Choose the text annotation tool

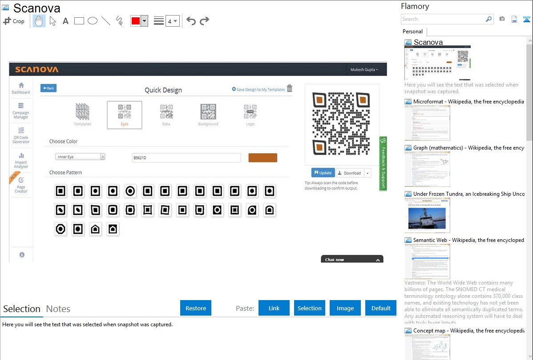click(65, 21)
